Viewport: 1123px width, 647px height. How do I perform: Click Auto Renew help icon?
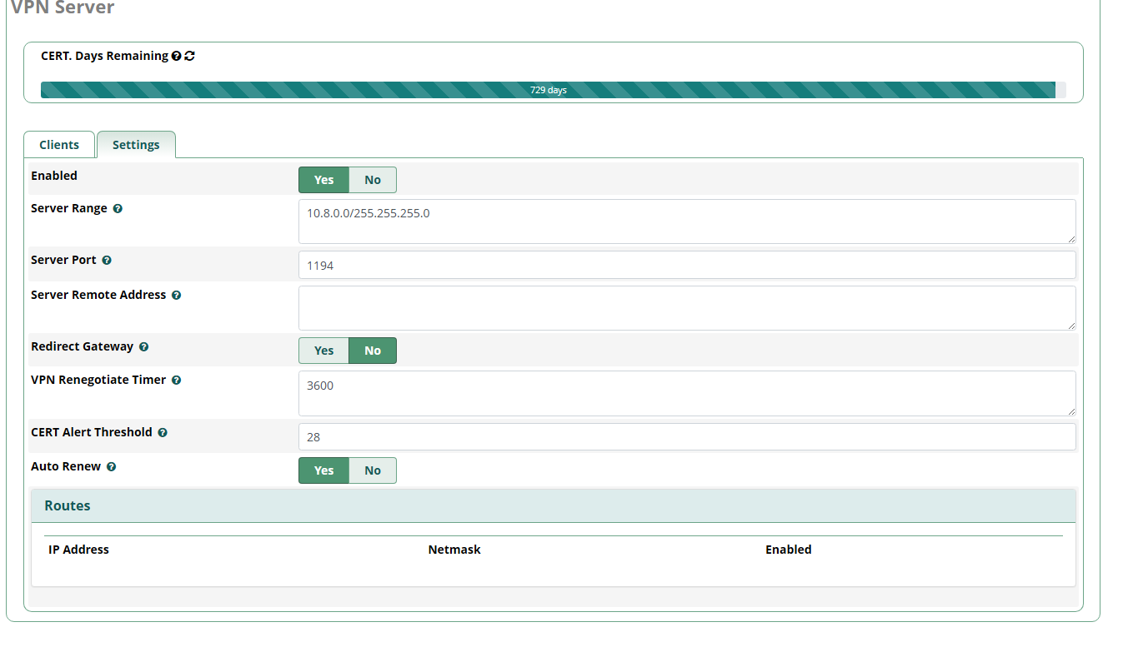coord(111,467)
